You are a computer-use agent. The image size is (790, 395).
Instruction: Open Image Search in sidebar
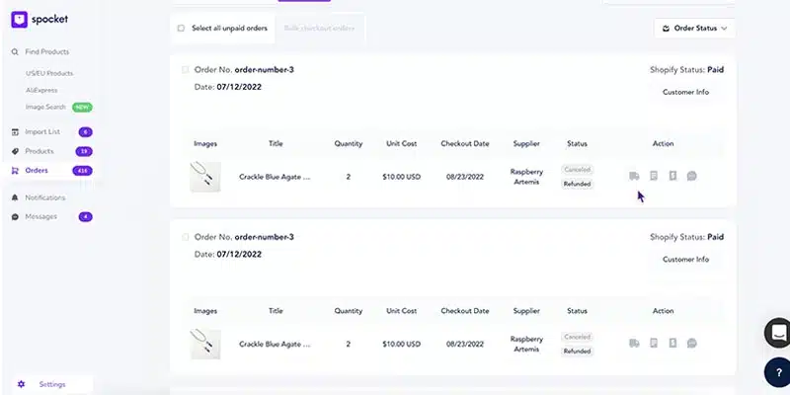[x=45, y=107]
